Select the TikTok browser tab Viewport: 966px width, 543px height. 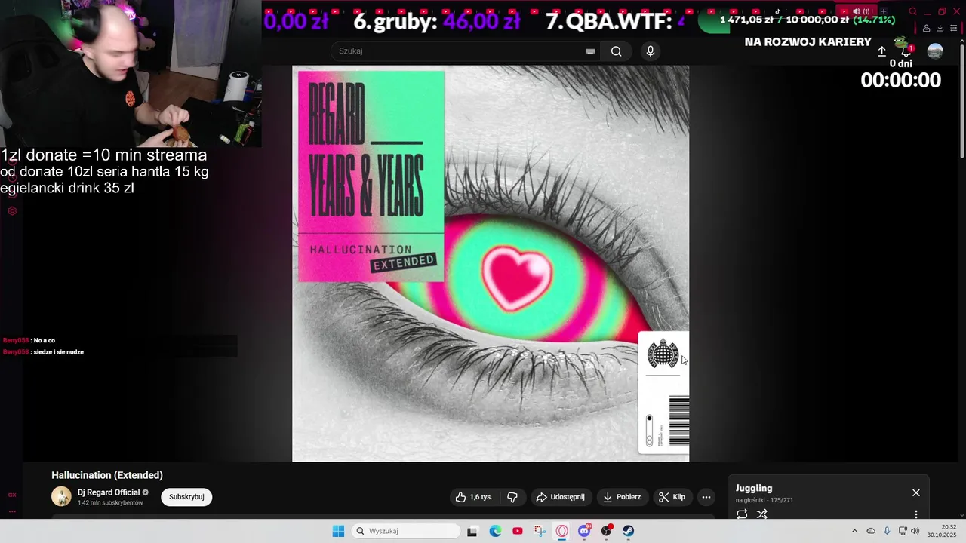777,11
